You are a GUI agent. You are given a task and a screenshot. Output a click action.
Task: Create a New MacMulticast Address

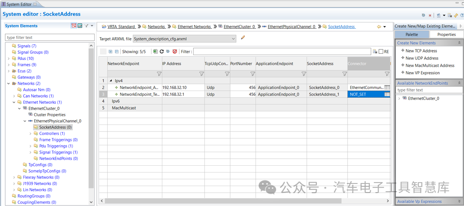(x=428, y=65)
